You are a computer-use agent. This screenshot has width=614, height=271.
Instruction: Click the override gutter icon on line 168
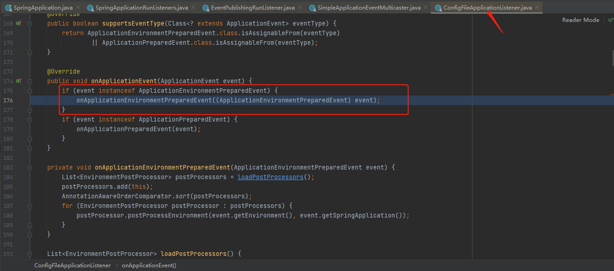tap(19, 23)
